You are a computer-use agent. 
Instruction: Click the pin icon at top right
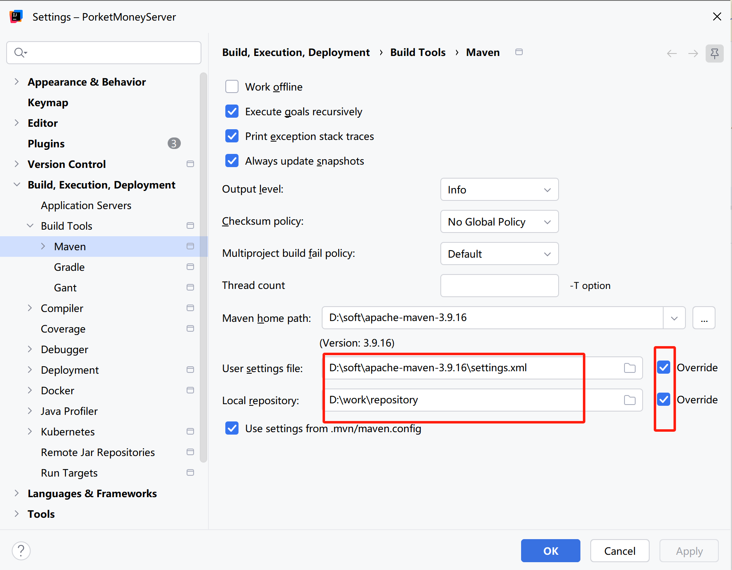(715, 54)
